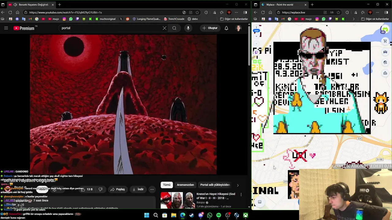The width and height of the screenshot is (392, 220).
Task: Open Windows Start menu
Action: 147,215
